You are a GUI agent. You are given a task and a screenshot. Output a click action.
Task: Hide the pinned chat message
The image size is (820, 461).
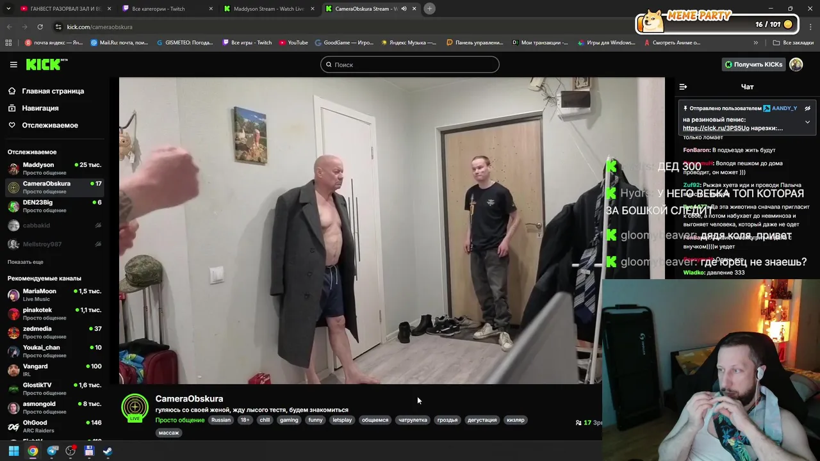808,108
